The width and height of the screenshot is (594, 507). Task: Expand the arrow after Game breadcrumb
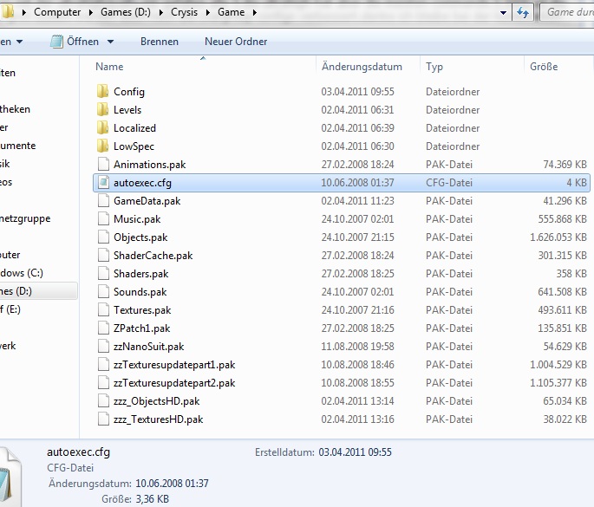[255, 12]
